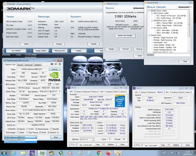Click the Change... button under Settings
Viewport: 196px width, 156px height.
(58, 44)
